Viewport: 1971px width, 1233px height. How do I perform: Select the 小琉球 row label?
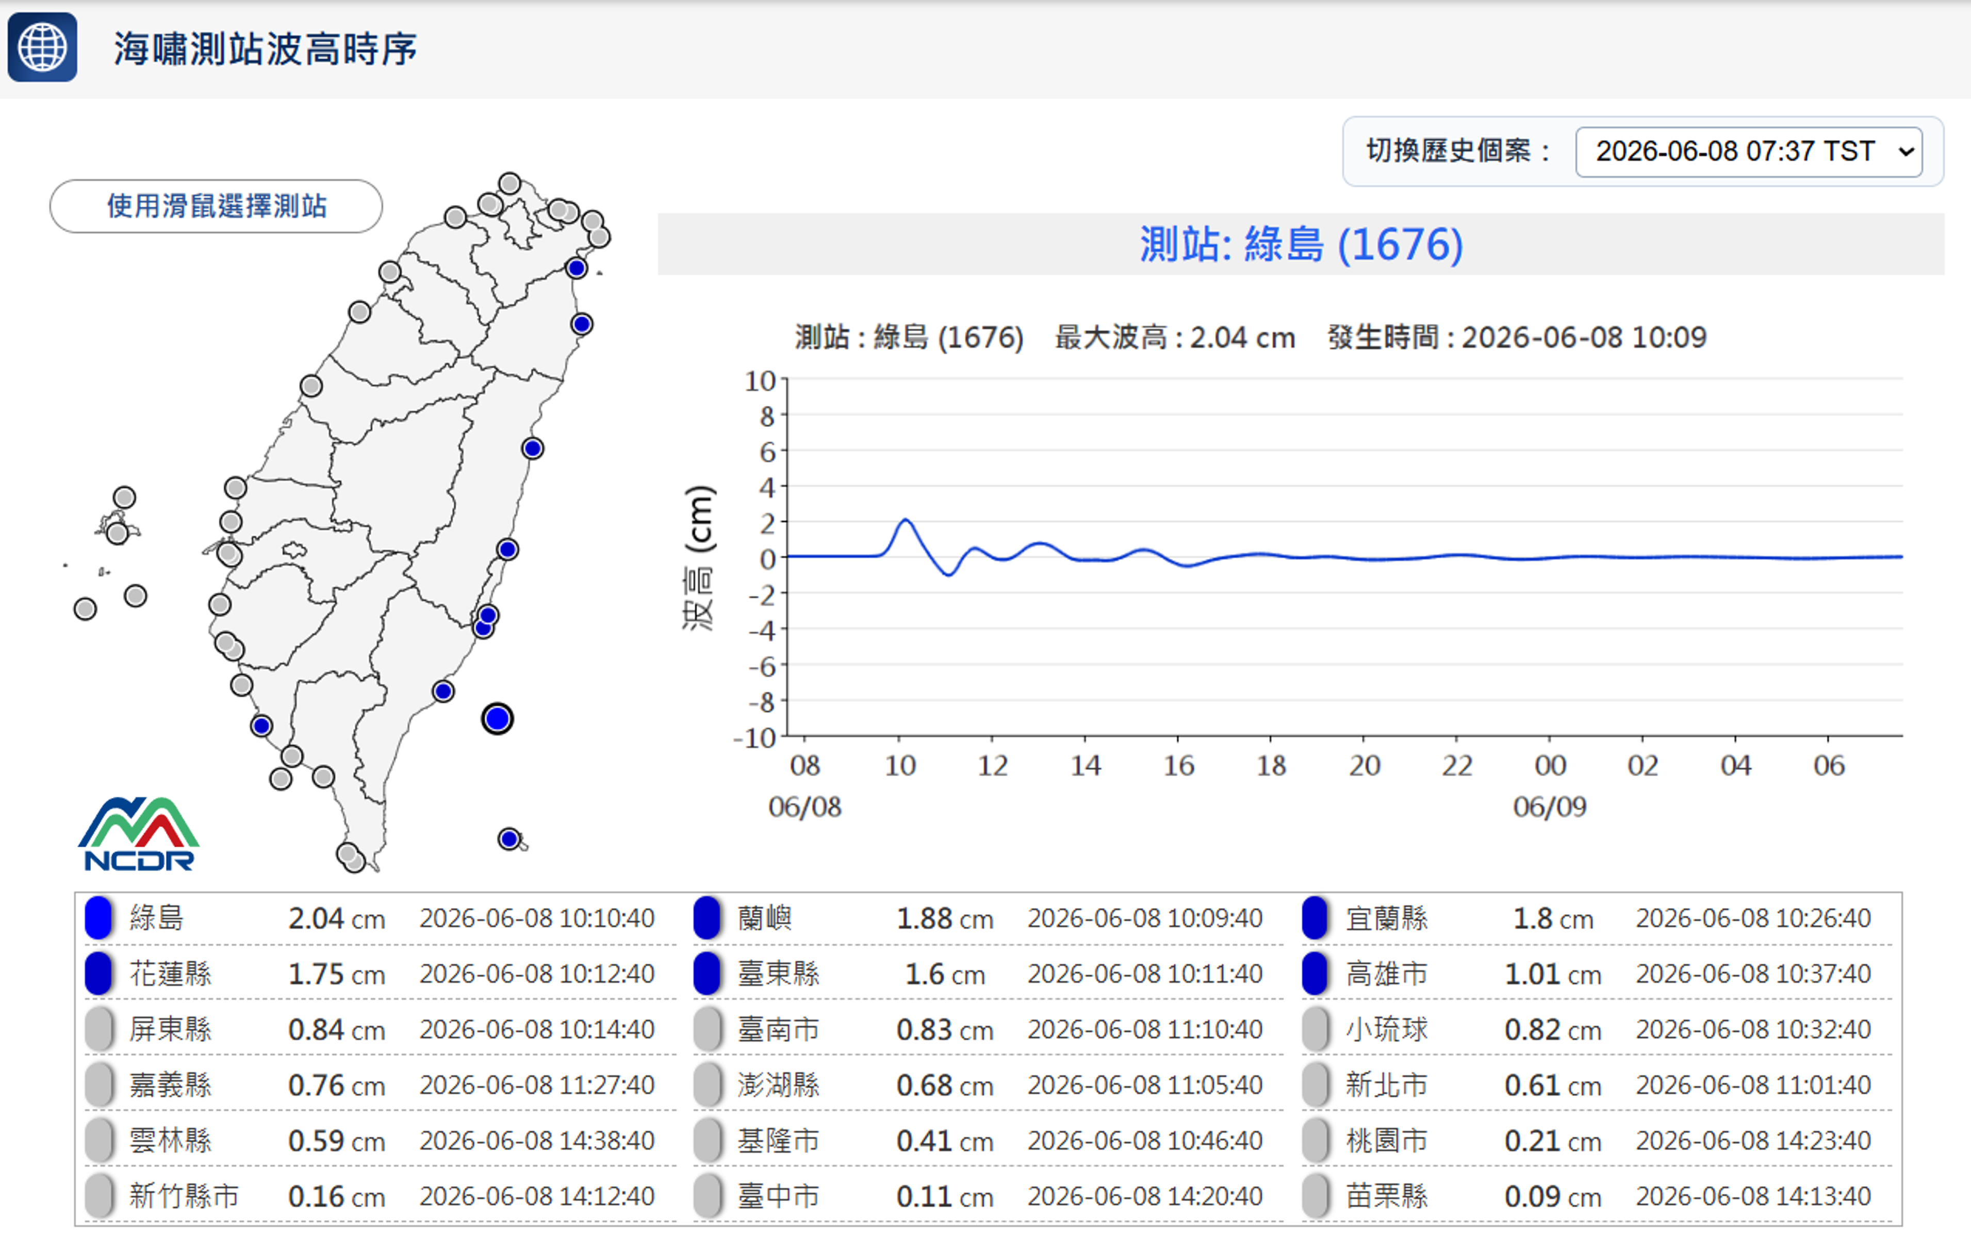tap(1387, 1029)
